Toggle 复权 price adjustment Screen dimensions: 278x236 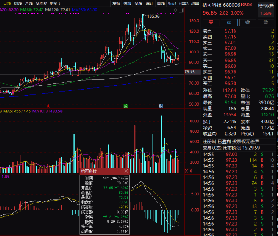coord(116,4)
